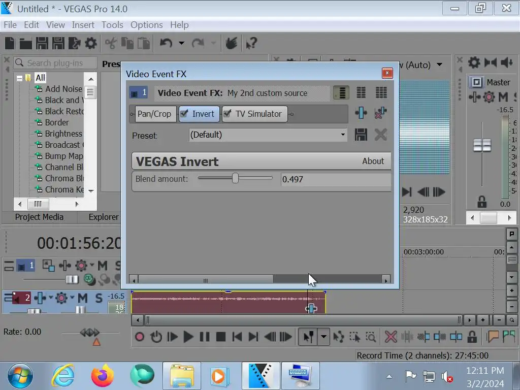Solo audio track 2 with the S button
520x390 pixels.
(x=99, y=298)
